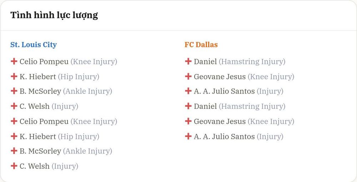Open the FC Dallas team link

pyautogui.click(x=201, y=45)
